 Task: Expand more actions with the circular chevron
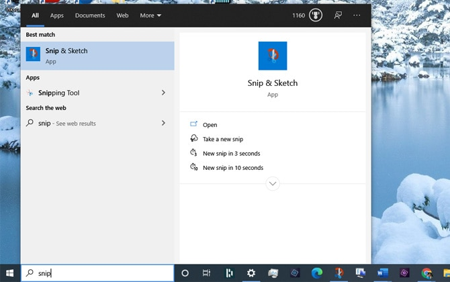(273, 183)
